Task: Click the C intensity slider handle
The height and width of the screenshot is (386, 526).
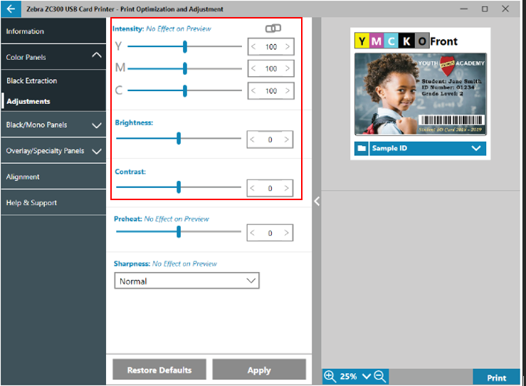Action: 185,90
